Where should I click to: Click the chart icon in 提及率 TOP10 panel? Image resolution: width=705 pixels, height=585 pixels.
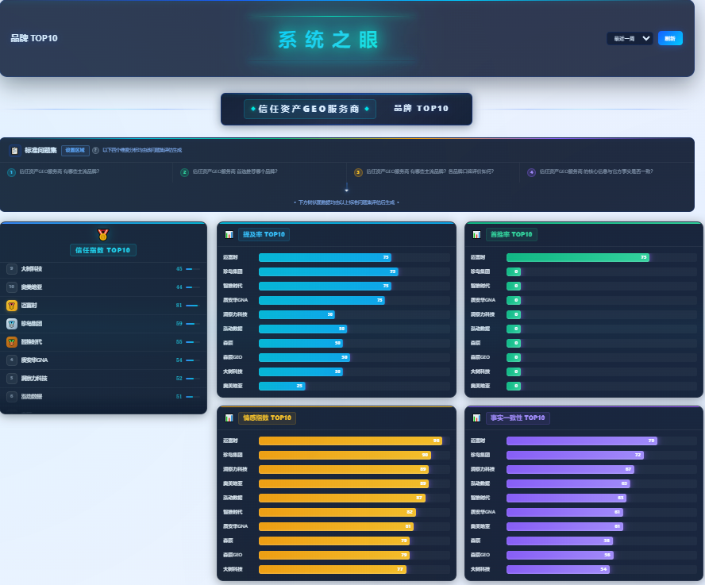(229, 234)
